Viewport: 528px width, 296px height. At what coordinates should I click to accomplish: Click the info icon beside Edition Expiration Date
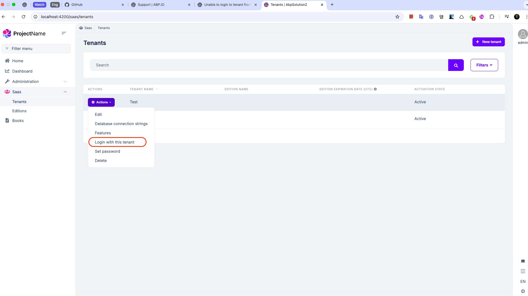point(375,89)
